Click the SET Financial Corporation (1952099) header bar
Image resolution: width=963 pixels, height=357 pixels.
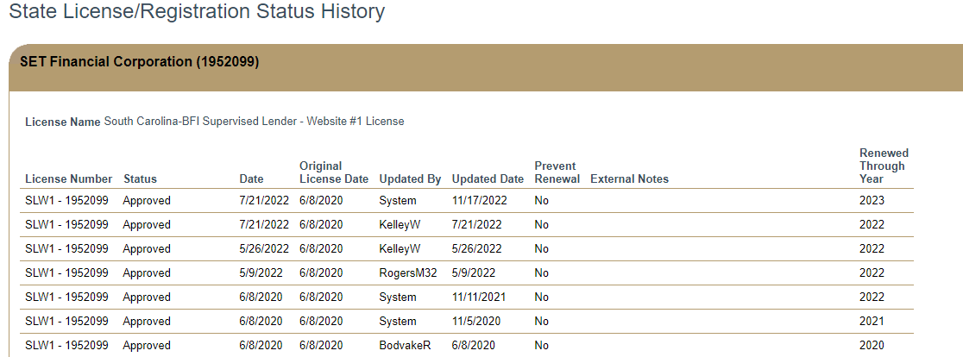(139, 62)
